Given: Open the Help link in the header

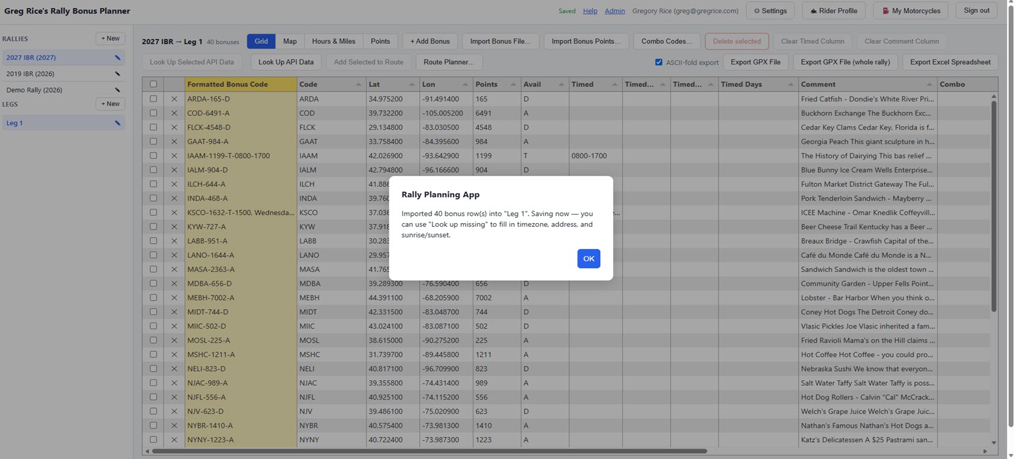Looking at the screenshot, I should [590, 11].
